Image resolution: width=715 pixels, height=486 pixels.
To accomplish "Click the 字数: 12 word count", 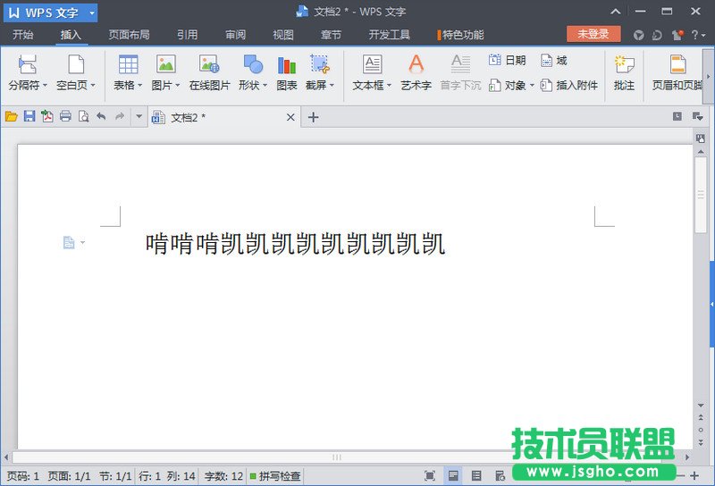I will (x=224, y=476).
